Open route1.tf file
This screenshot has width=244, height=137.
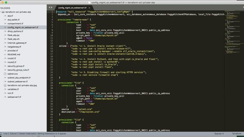pos(12,58)
